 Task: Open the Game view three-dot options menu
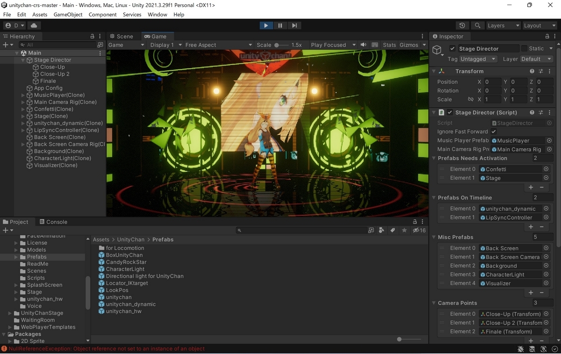423,36
